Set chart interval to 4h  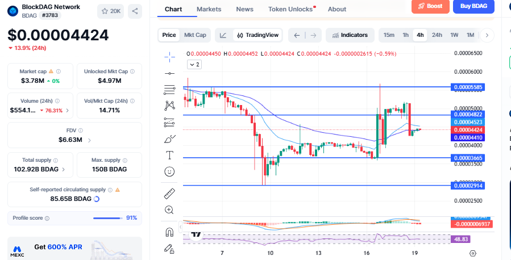[420, 35]
